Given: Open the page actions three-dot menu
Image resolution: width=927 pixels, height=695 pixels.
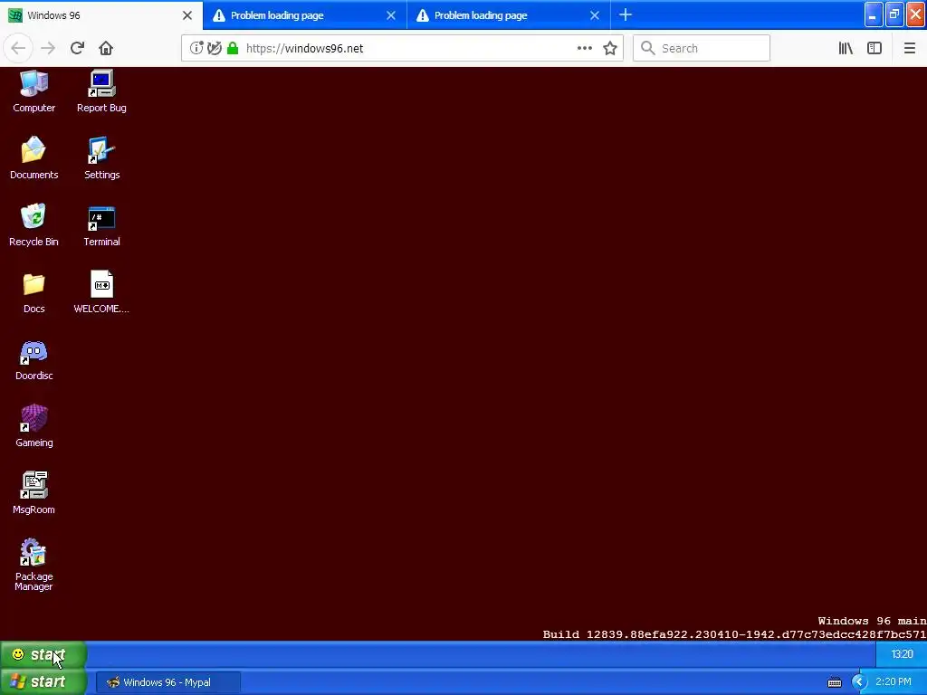Looking at the screenshot, I should 584,48.
